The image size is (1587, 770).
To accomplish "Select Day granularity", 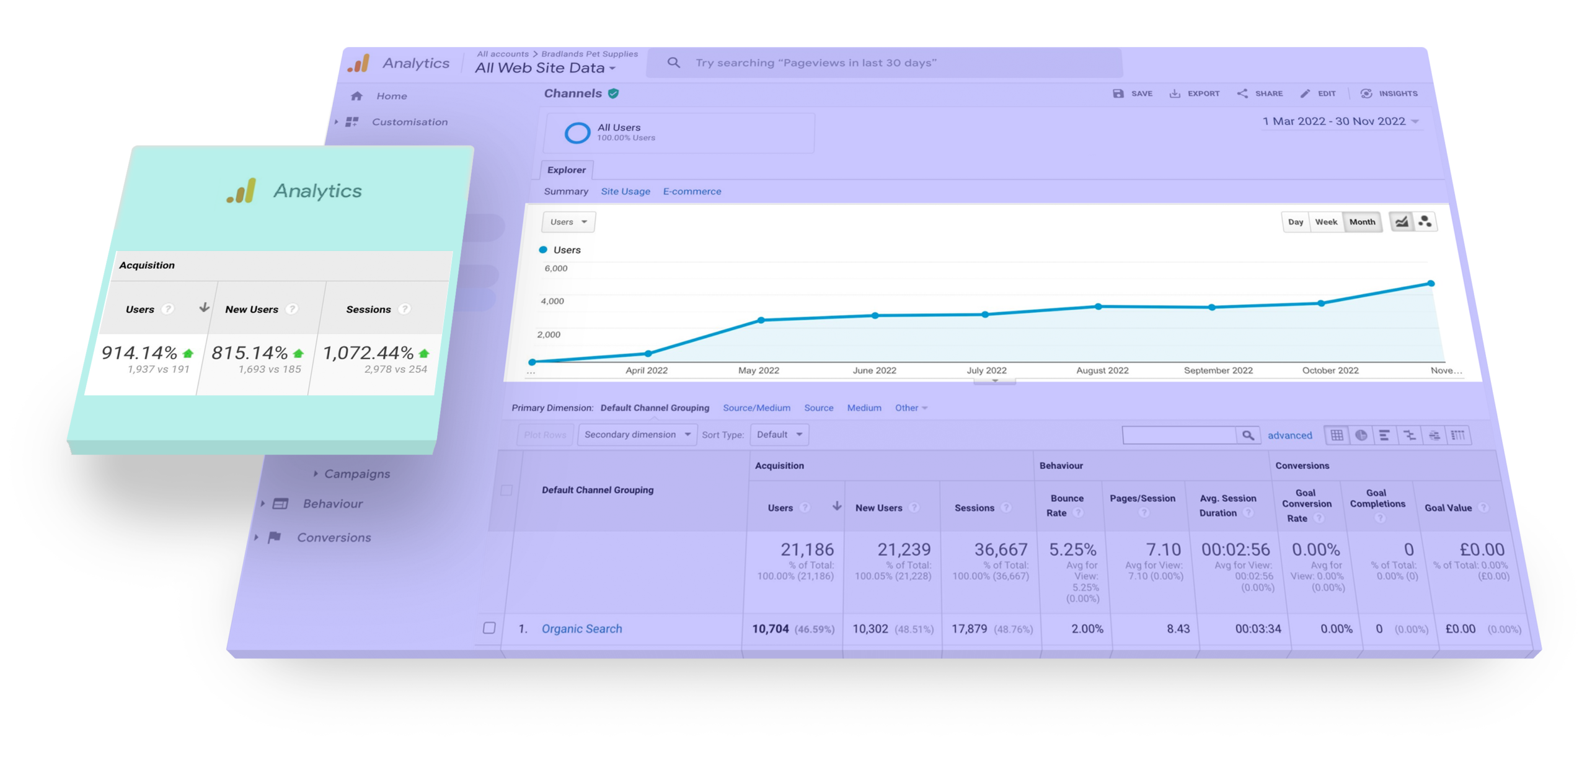I will [1294, 222].
